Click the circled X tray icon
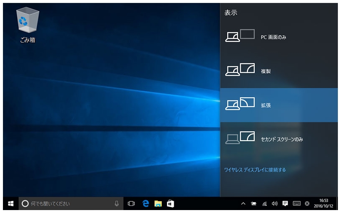The image size is (340, 213). coord(307,203)
